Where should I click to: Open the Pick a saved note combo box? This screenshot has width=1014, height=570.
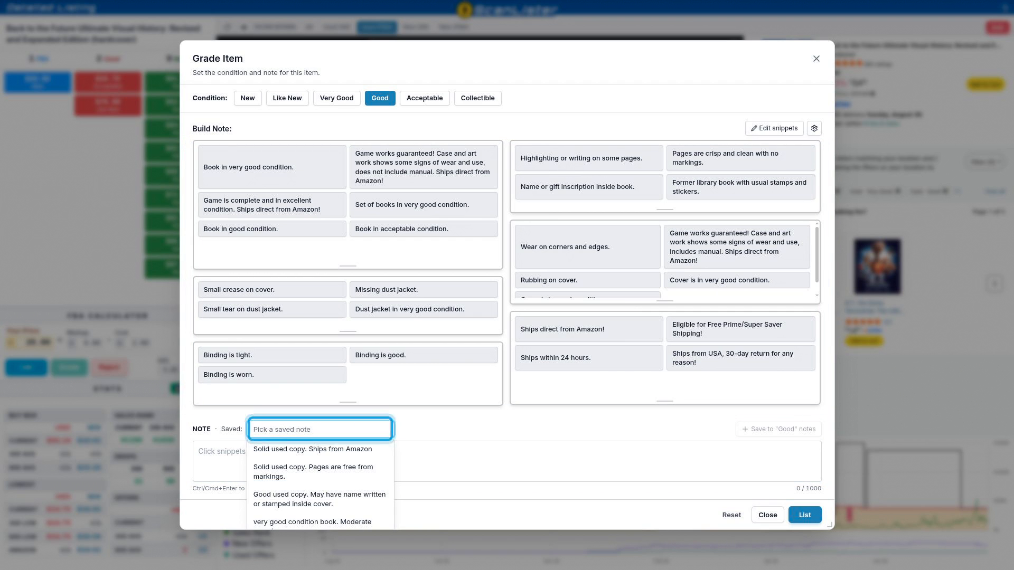point(320,429)
